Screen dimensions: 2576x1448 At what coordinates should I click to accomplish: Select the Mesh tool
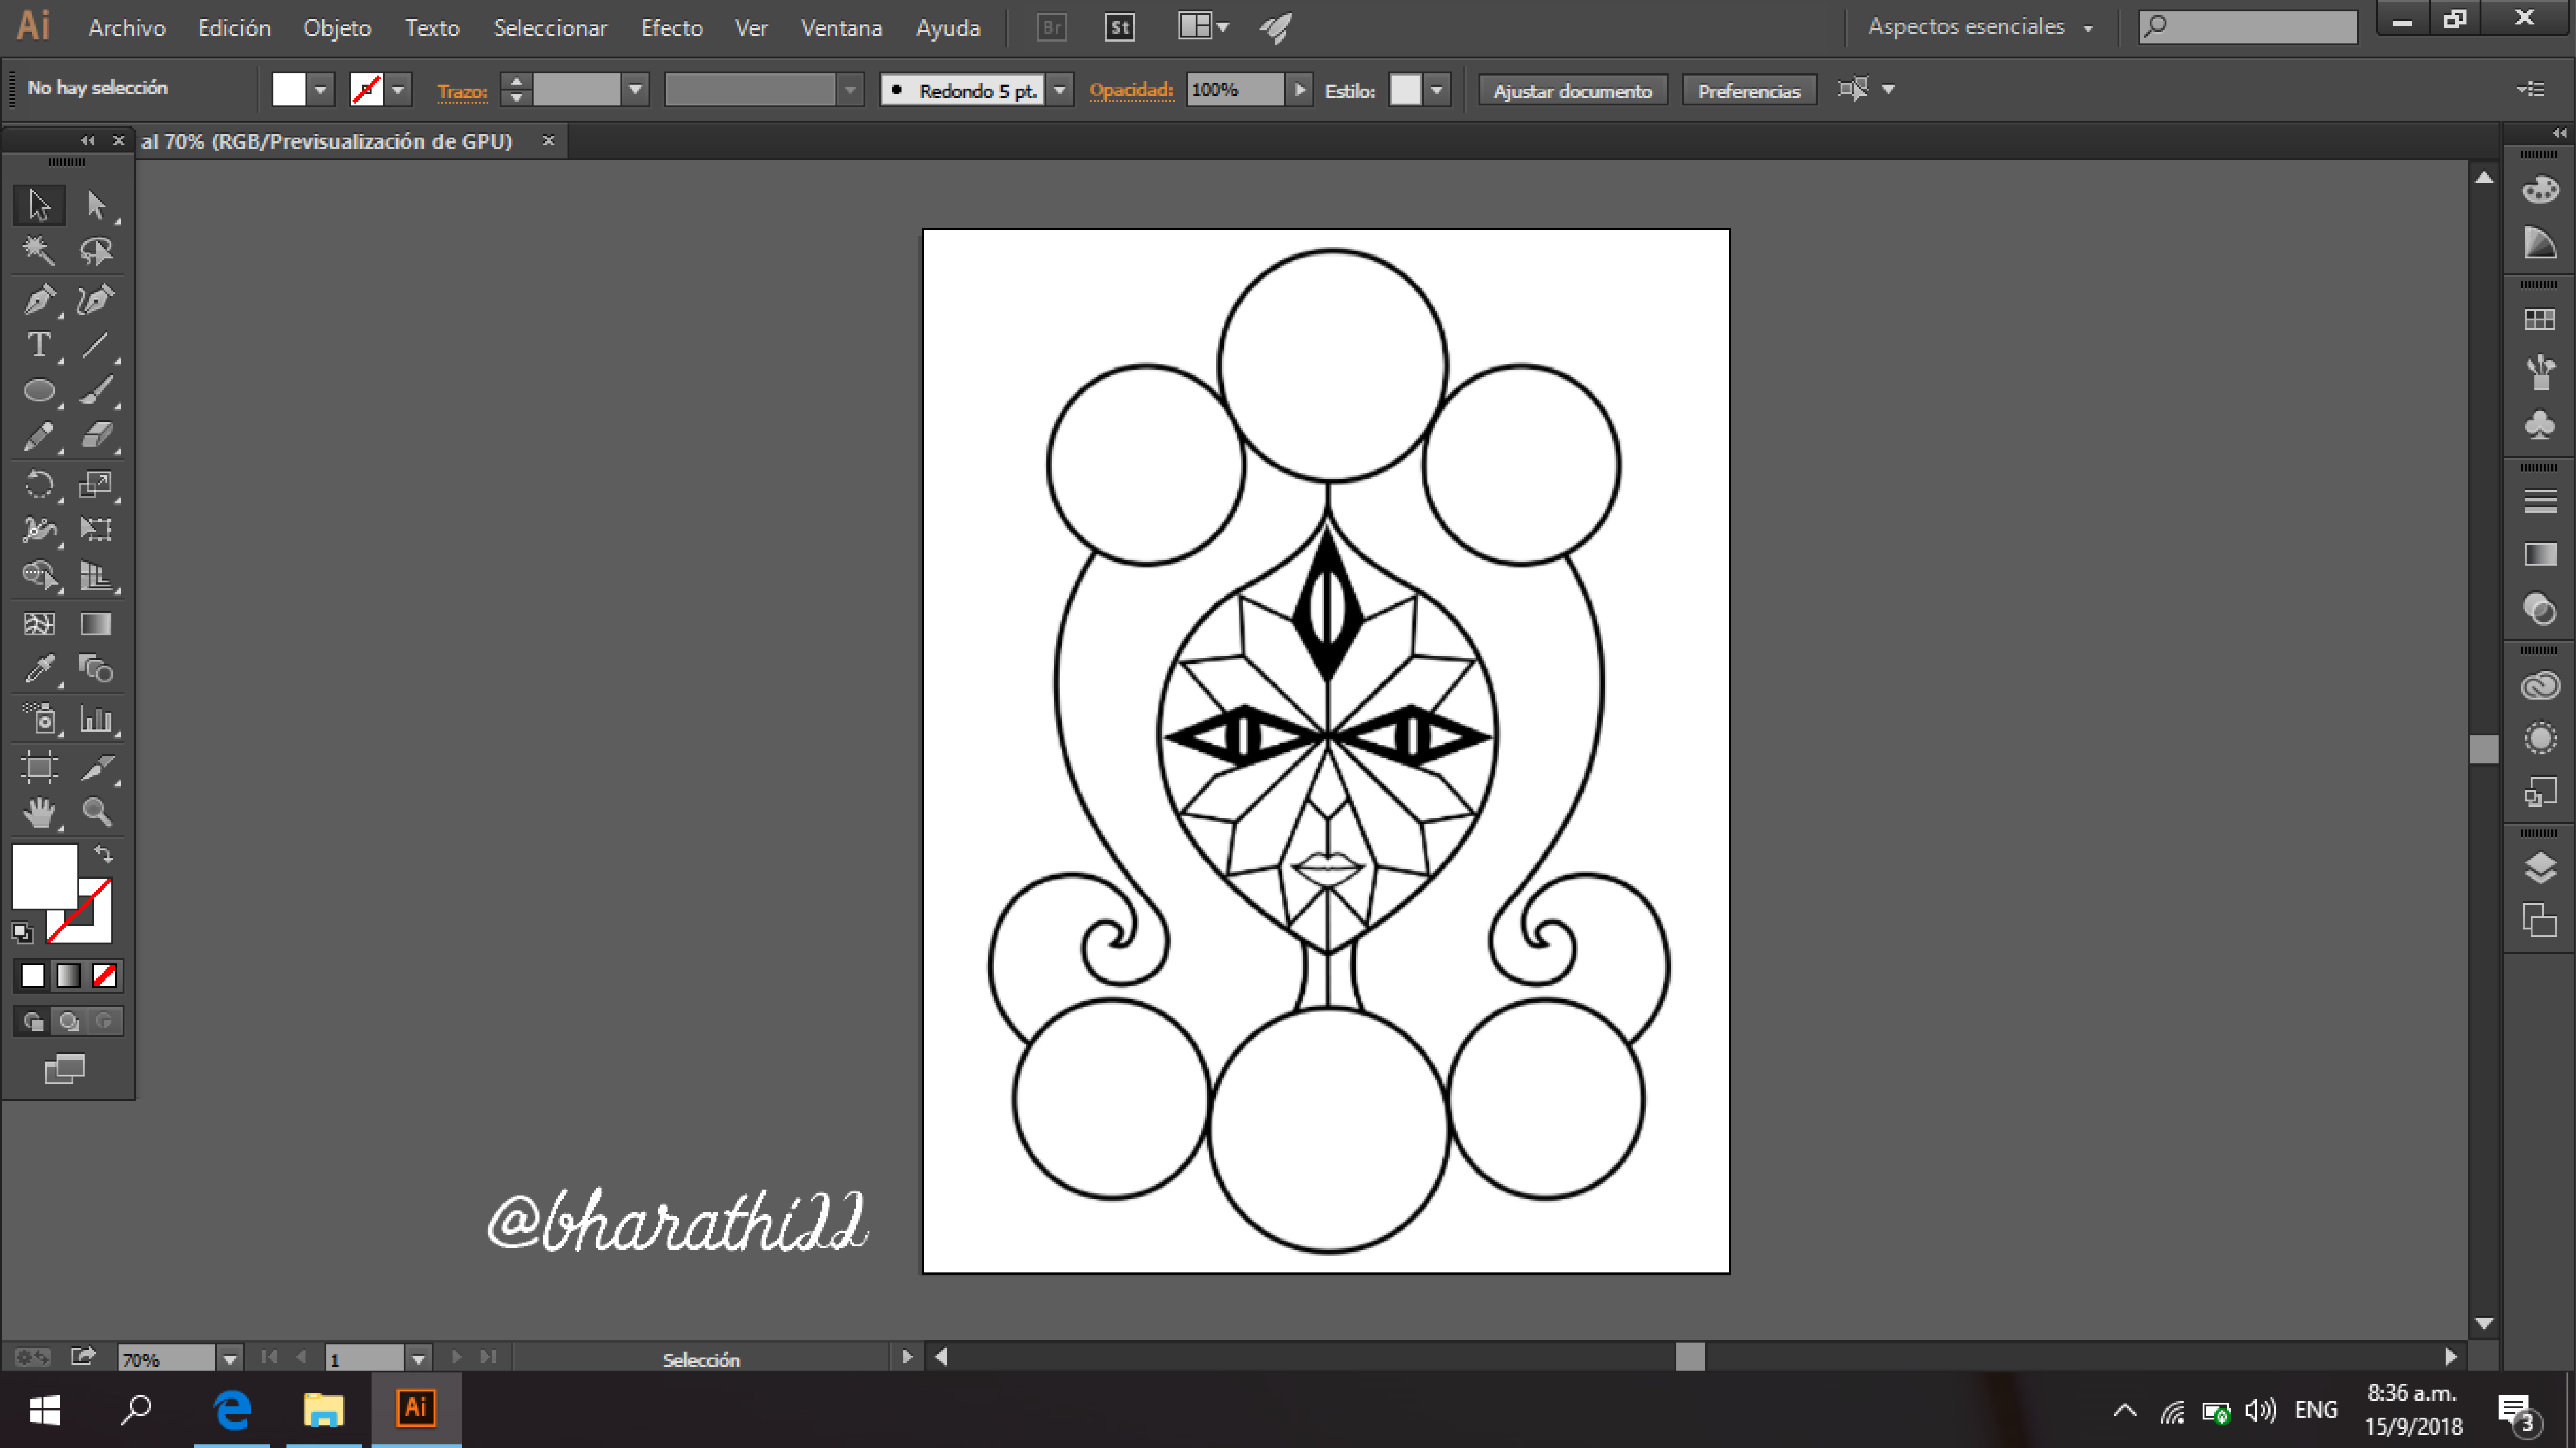point(39,624)
